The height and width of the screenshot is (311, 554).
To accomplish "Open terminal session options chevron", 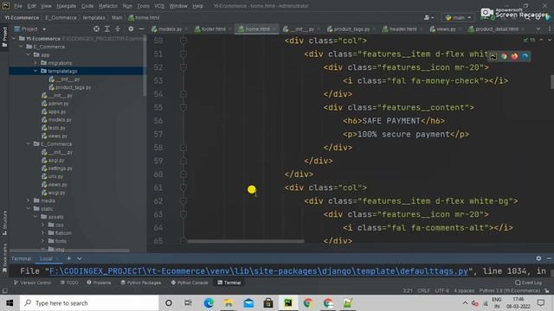I will (80, 258).
